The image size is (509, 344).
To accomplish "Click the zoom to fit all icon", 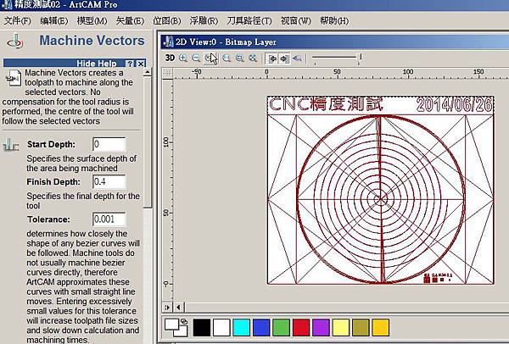I will 253,58.
